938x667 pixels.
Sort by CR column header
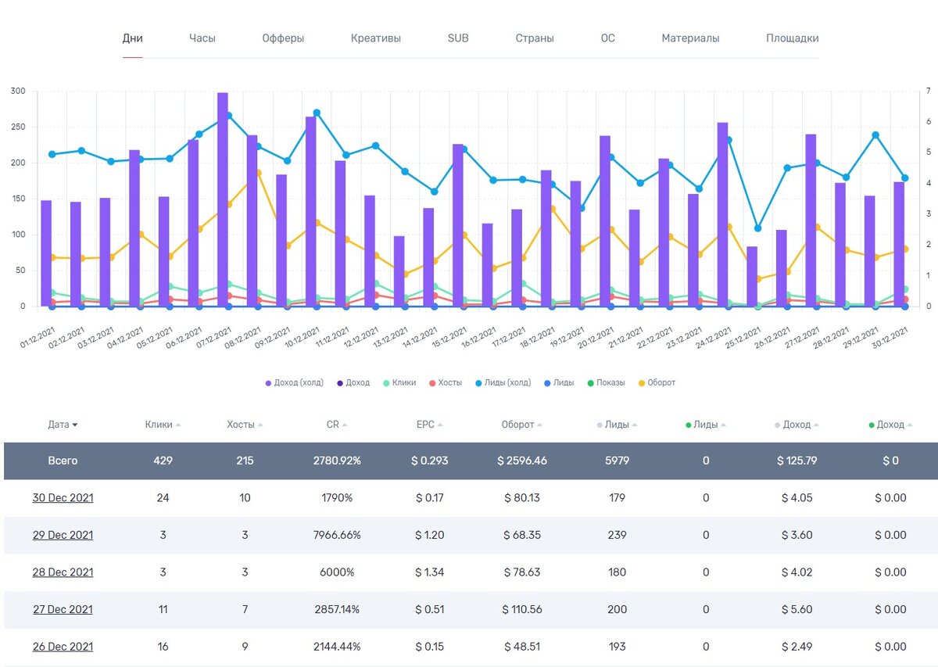click(337, 425)
